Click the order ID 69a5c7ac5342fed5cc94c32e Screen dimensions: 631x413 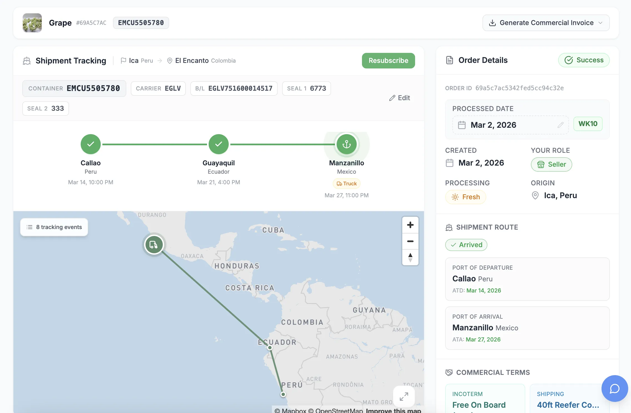tap(519, 88)
